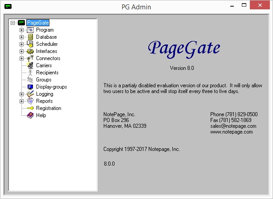The image size is (273, 199).
Task: Click the Registration key icon
Action: [x=30, y=108]
